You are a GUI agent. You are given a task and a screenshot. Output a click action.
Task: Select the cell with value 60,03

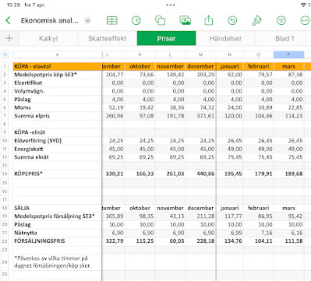(x=171, y=241)
